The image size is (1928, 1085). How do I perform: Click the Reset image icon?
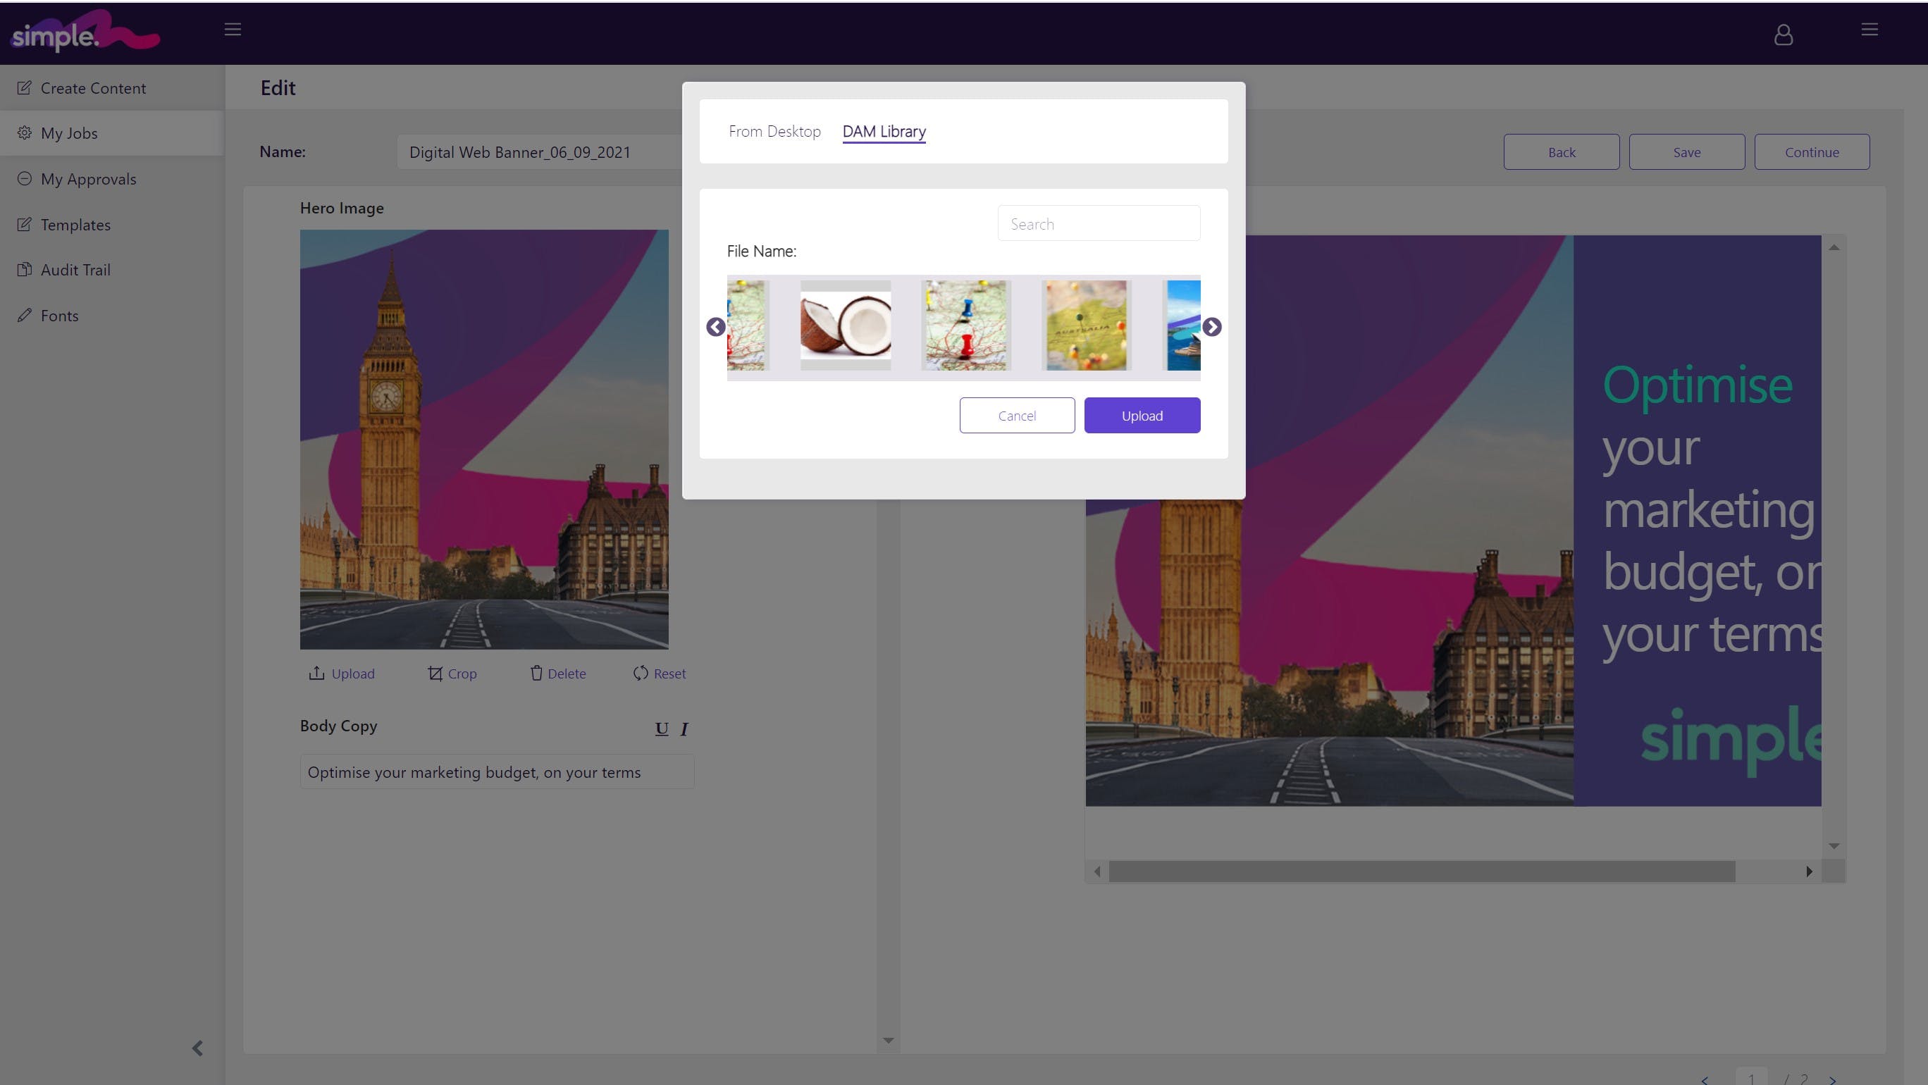(641, 674)
